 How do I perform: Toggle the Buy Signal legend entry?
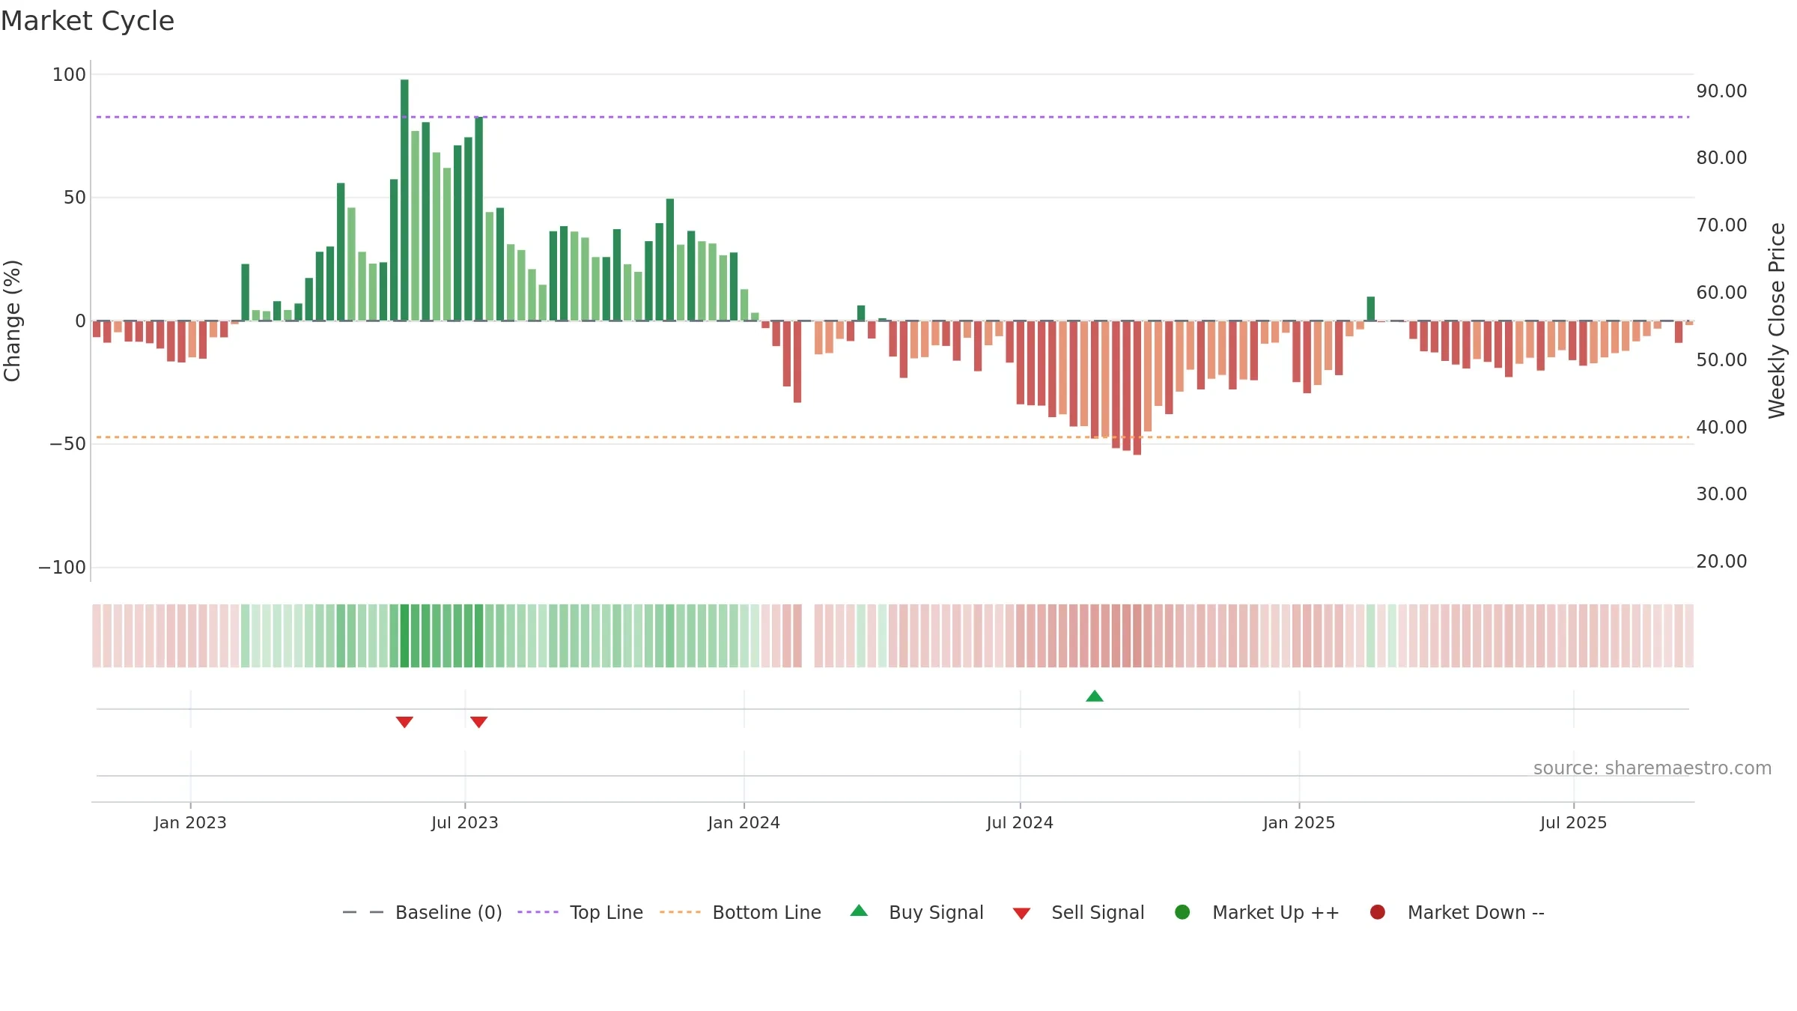pyautogui.click(x=916, y=912)
